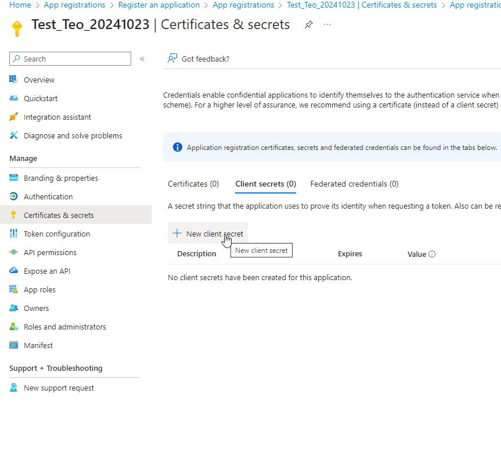The width and height of the screenshot is (501, 451).
Task: Switch to Federated credentials (0) tab
Action: coord(354,184)
